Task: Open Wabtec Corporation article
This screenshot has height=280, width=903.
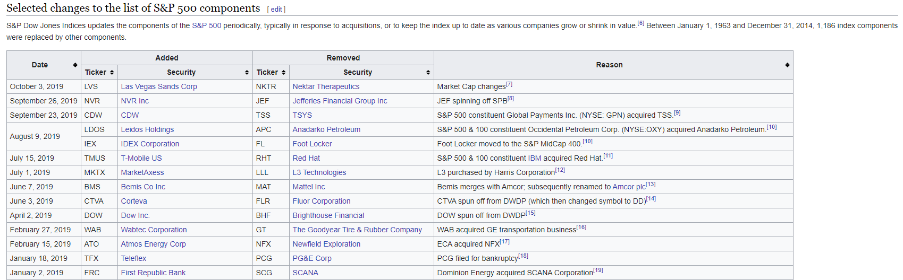Action: [154, 230]
